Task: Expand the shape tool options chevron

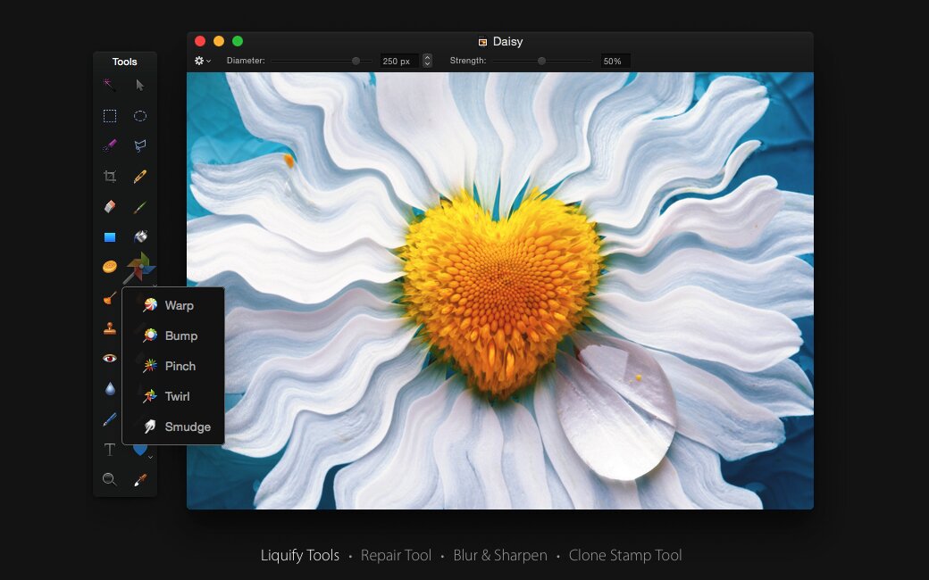Action: tap(150, 458)
